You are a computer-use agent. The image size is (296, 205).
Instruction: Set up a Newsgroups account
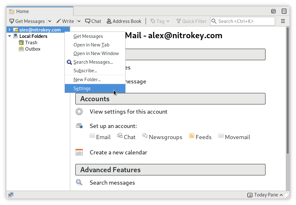tap(162, 137)
